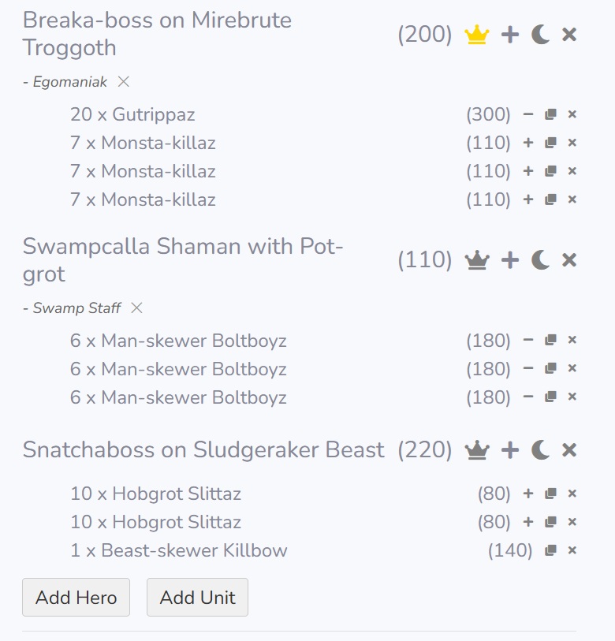615x641 pixels.
Task: Reinforce the first 7 x Monsta-killaz unit
Action: pos(528,143)
